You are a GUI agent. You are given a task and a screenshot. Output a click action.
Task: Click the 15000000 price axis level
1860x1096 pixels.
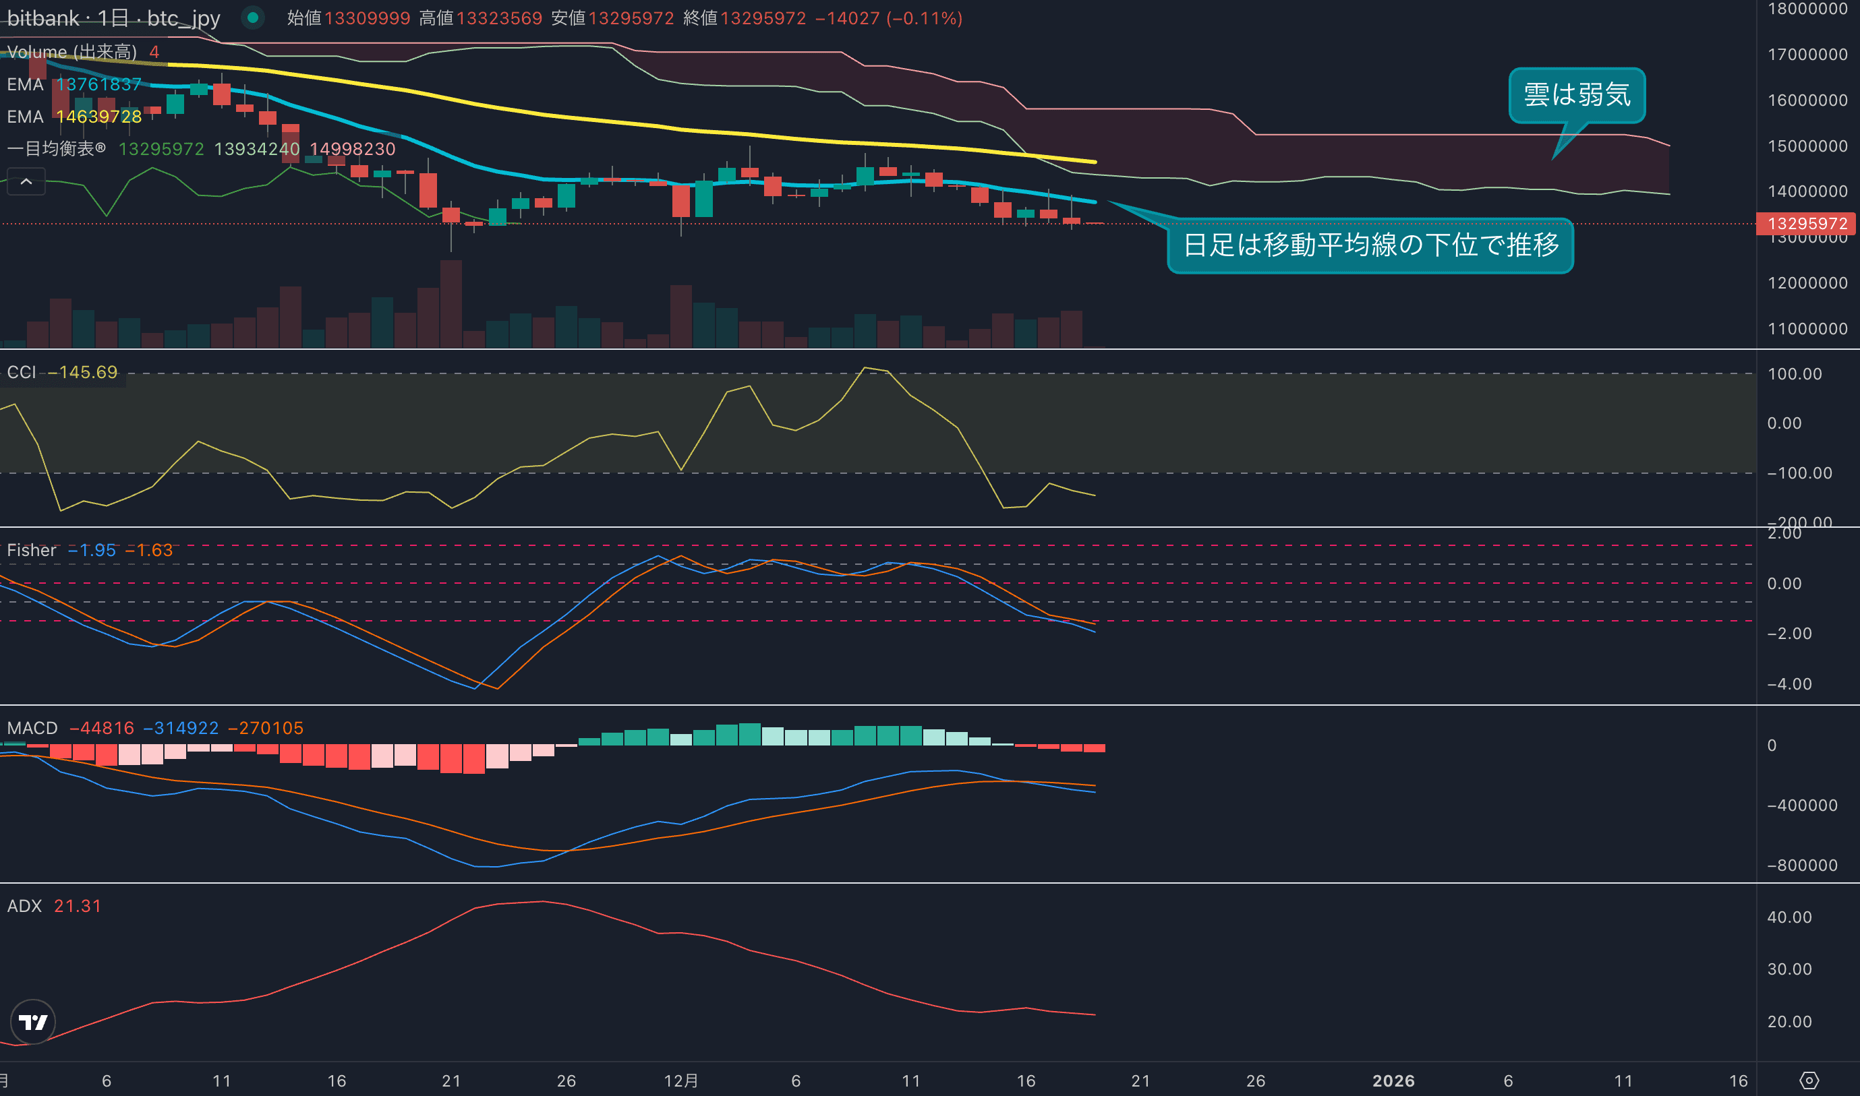coord(1807,146)
